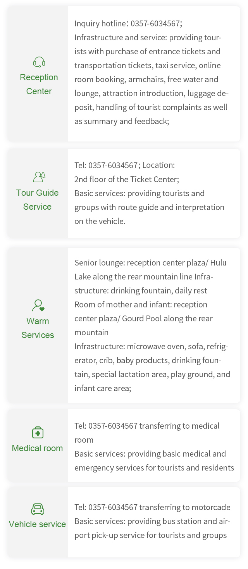Tap the Inquiry hotline 0357-6034567 number

155,24
